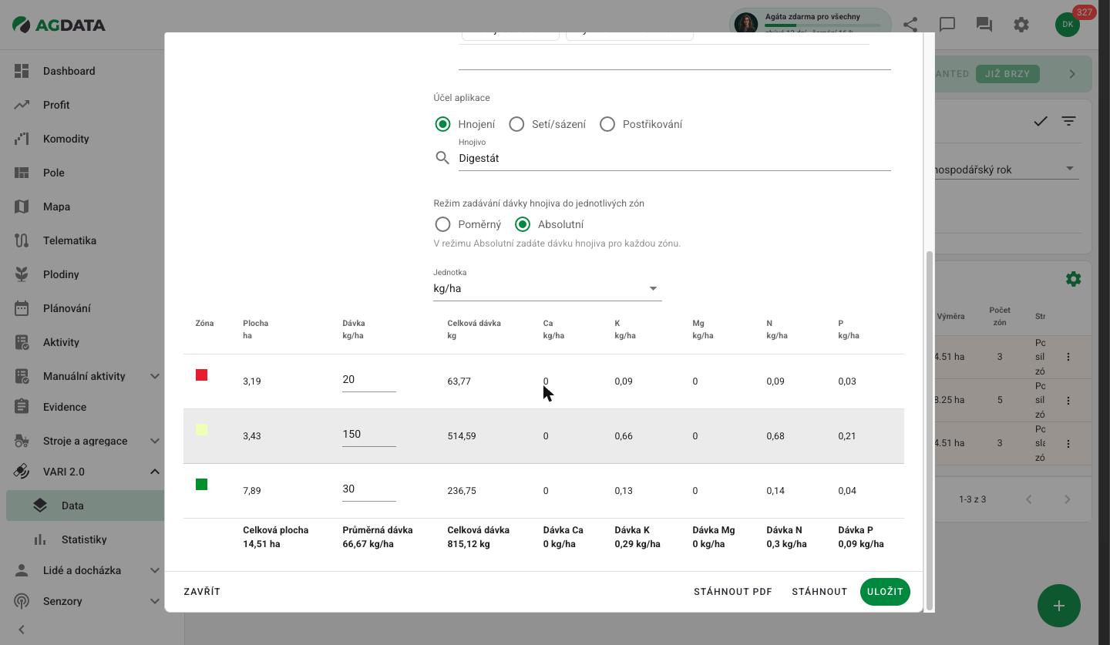Open the single chat bubble icon
This screenshot has height=645, width=1110.
pyautogui.click(x=947, y=25)
